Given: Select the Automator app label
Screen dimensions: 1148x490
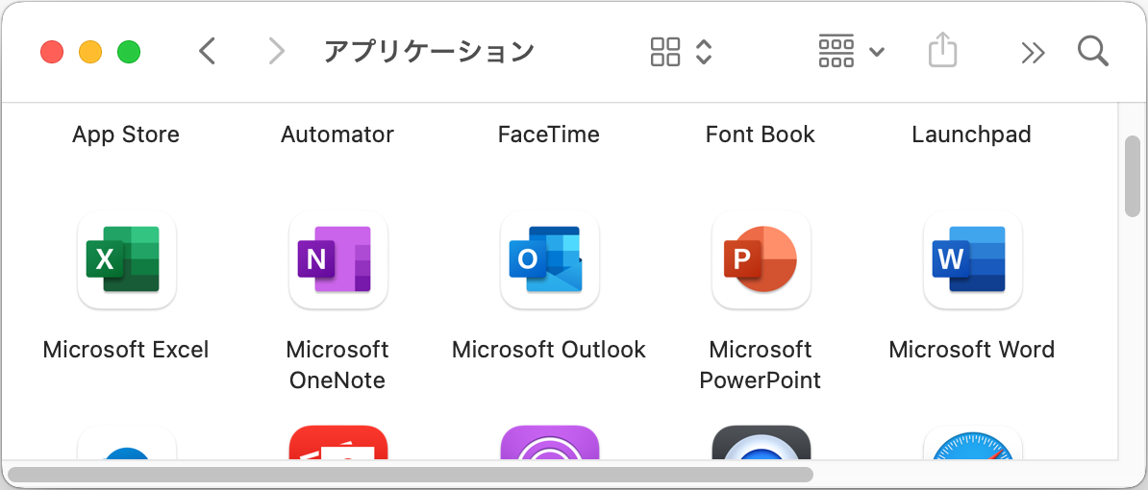Looking at the screenshot, I should coord(337,135).
